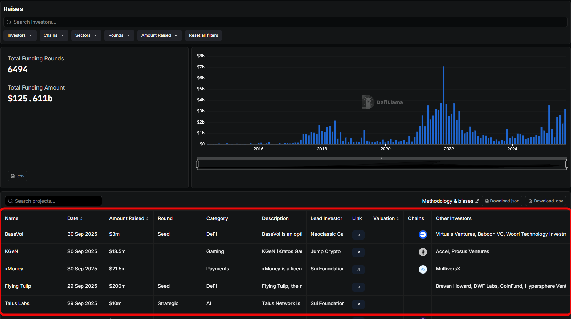
Task: Open the Sectors filter dropdown
Action: [86, 35]
